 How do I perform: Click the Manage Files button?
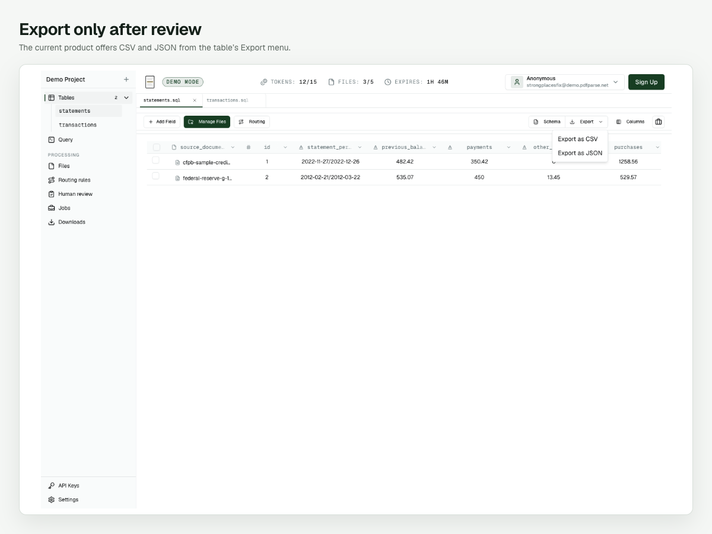[207, 122]
